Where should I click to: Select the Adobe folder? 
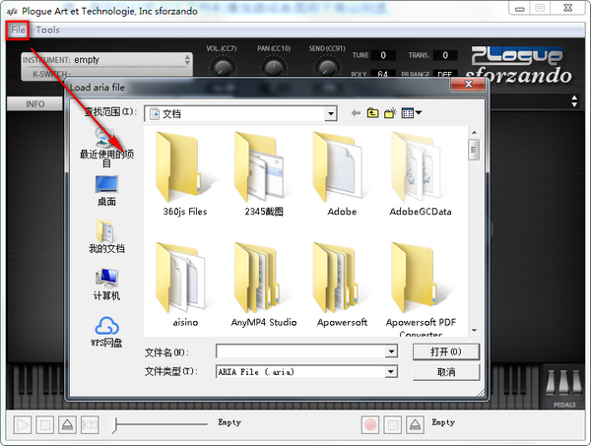coord(342,173)
